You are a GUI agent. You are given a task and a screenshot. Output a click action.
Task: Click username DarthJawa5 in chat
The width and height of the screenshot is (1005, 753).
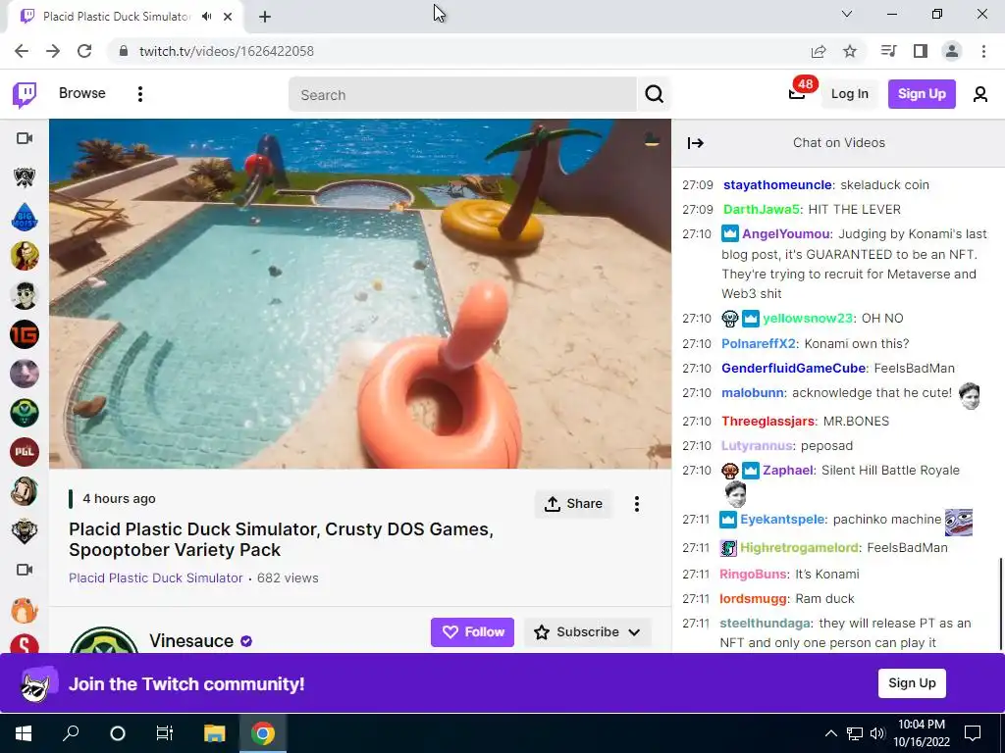pyautogui.click(x=762, y=210)
